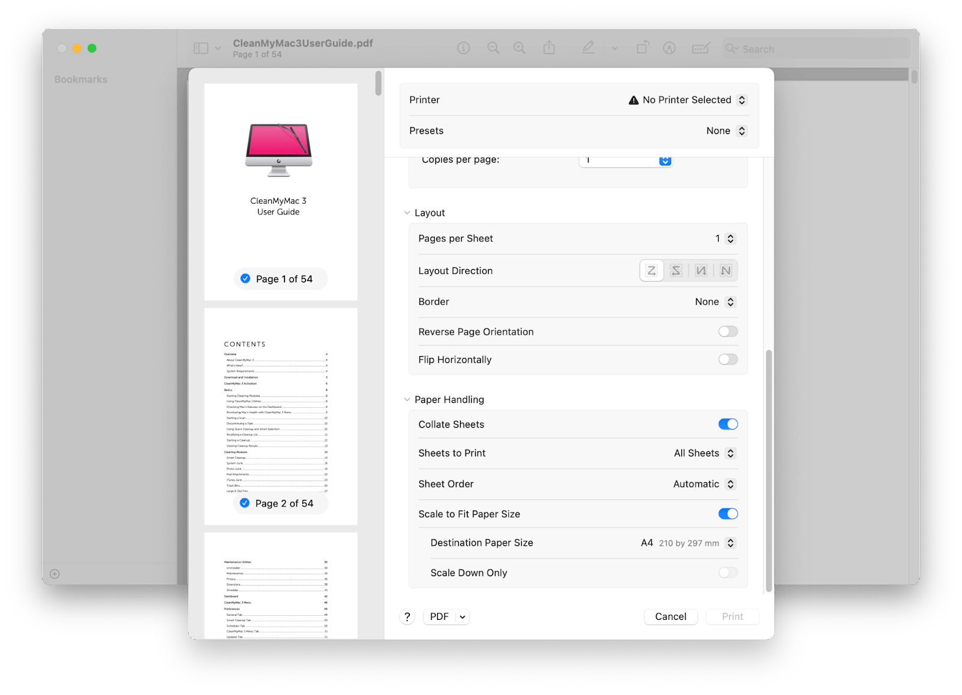
Task: Click the Print button
Action: point(732,617)
